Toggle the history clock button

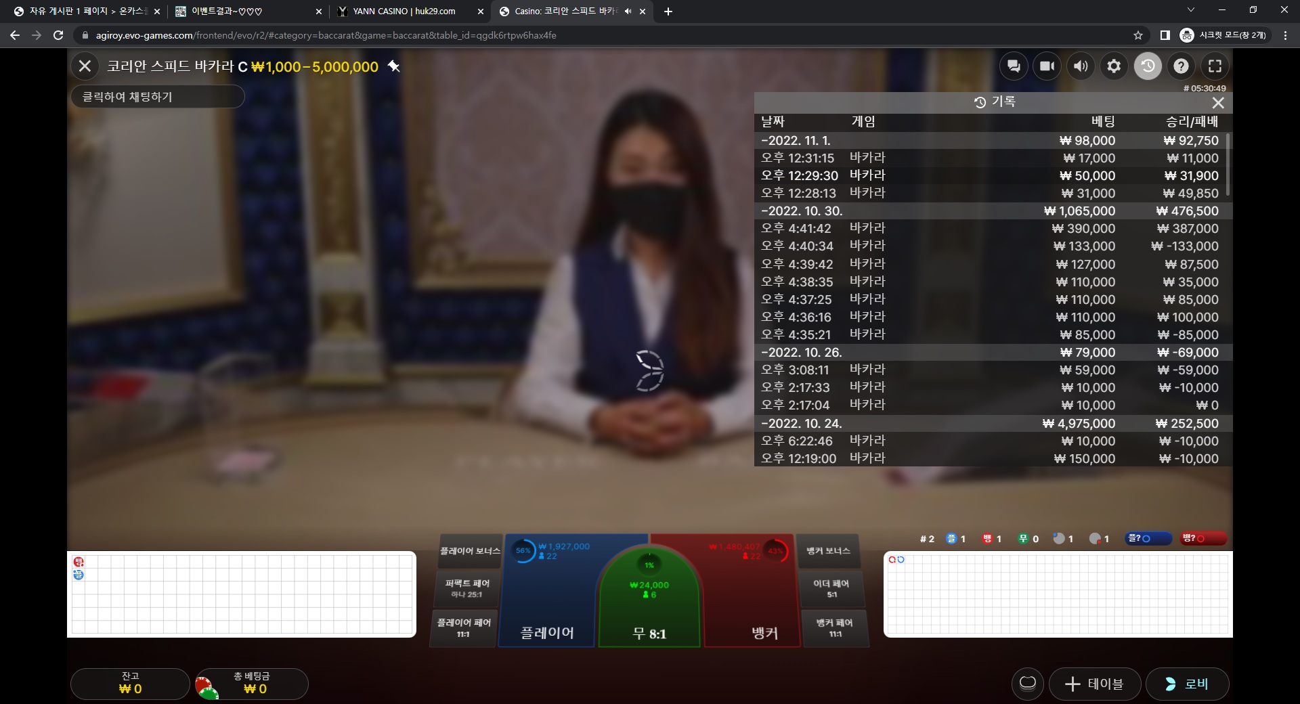tap(1148, 66)
